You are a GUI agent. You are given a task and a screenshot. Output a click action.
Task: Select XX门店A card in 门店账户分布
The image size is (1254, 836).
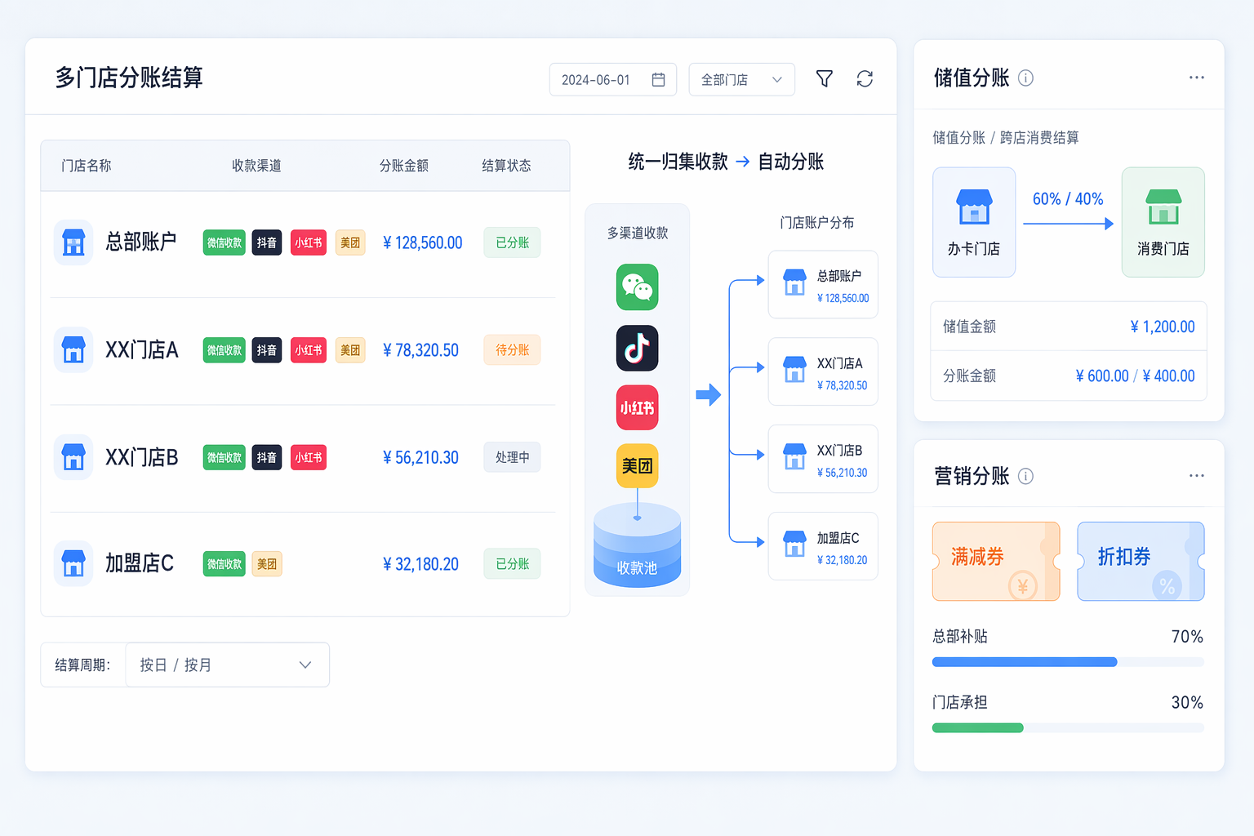823,371
